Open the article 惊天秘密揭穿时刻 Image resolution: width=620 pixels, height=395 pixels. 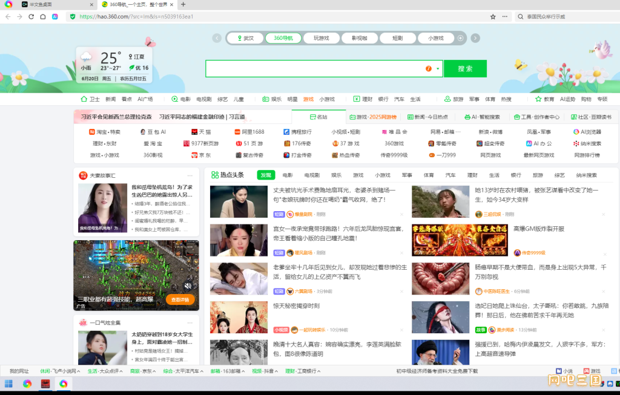tap(297, 305)
